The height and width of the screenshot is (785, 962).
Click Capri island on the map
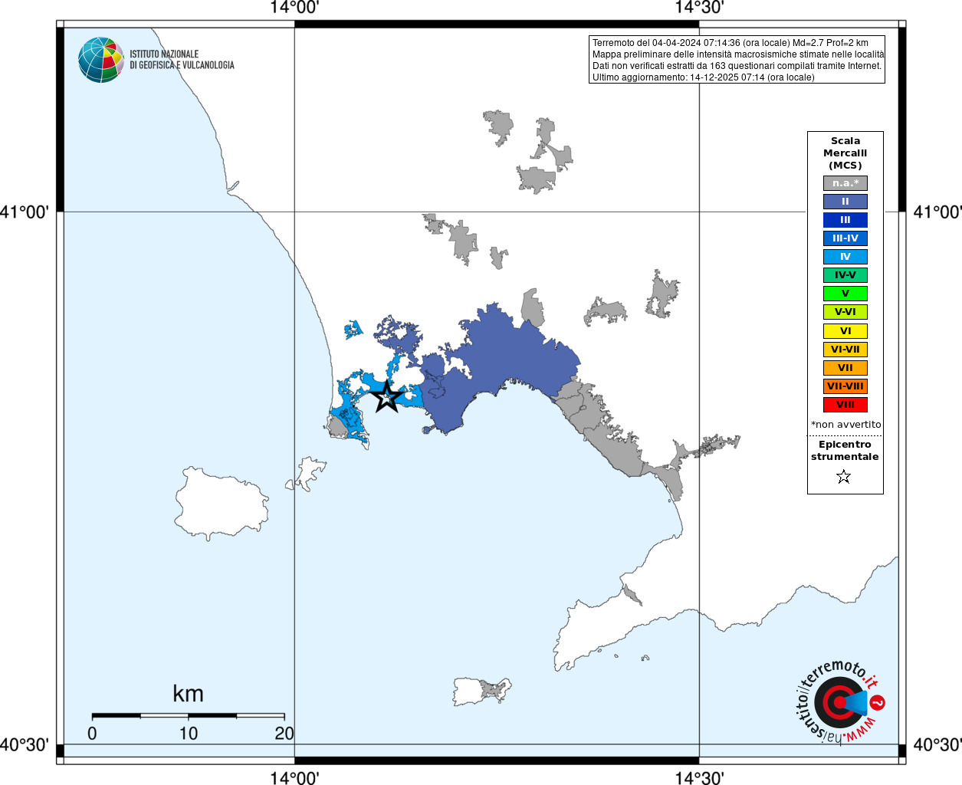481,691
